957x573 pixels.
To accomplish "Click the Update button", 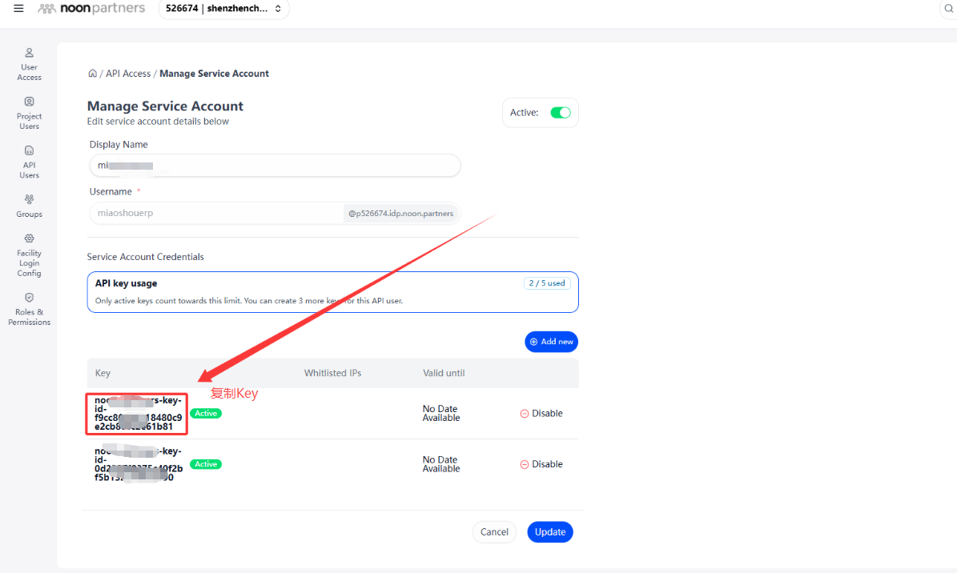I will pyautogui.click(x=550, y=532).
